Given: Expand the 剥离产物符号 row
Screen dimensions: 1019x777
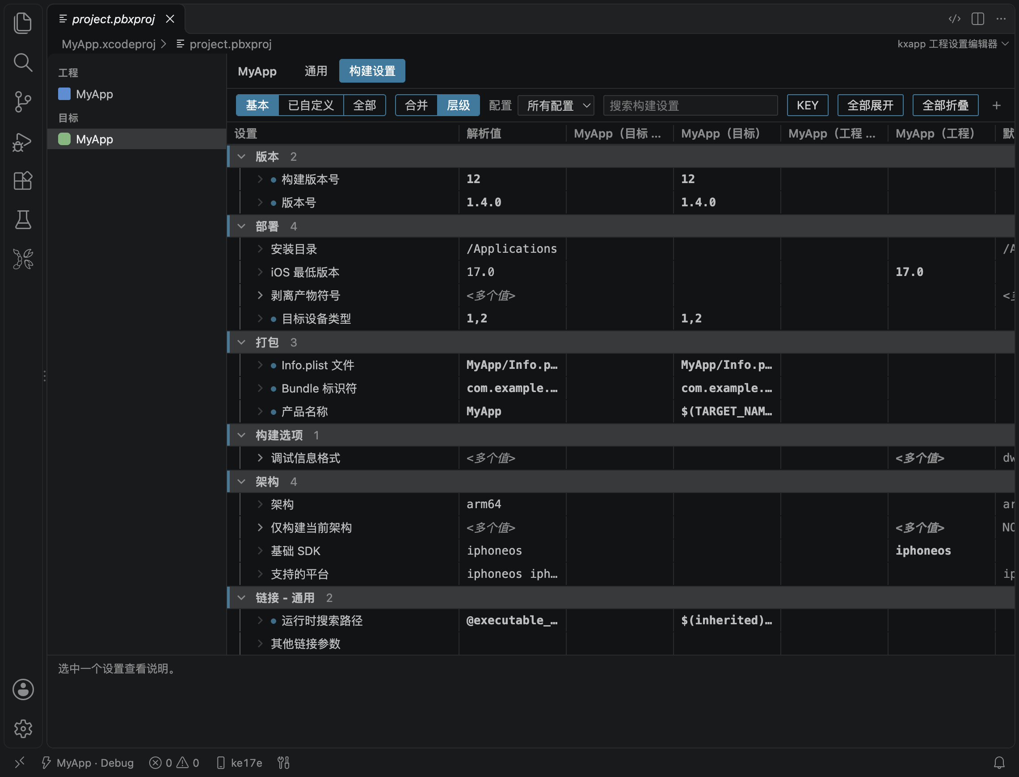Looking at the screenshot, I should [x=260, y=296].
